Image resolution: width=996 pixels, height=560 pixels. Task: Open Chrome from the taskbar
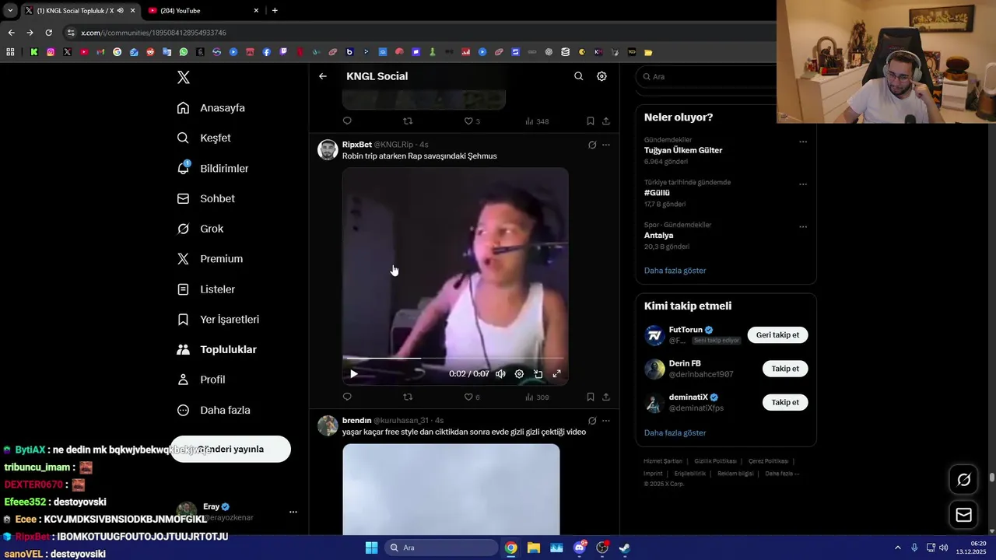point(510,548)
